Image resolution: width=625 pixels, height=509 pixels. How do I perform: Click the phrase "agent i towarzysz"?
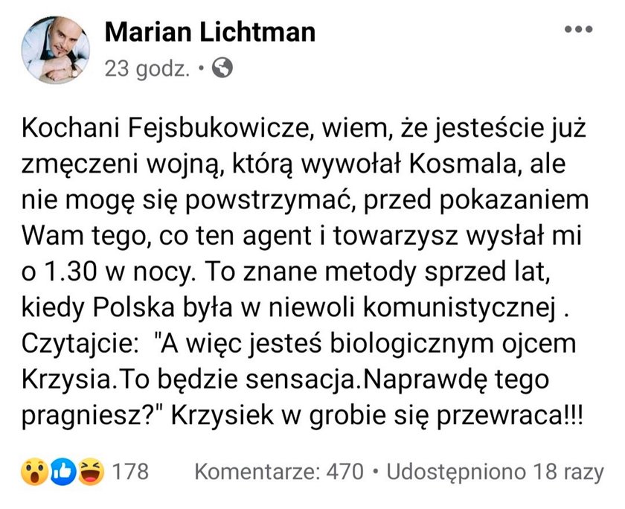350,236
